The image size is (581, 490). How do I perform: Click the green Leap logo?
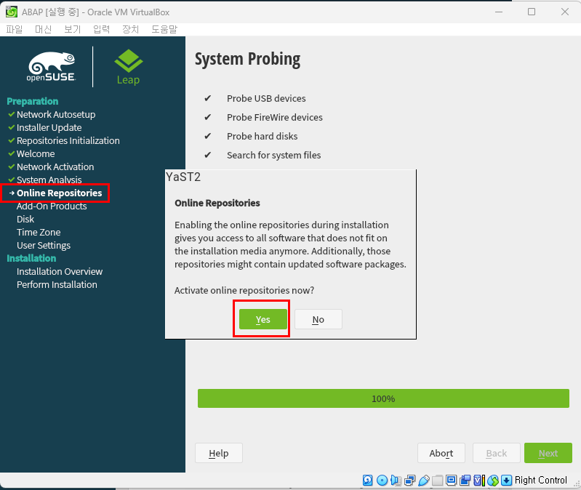128,67
